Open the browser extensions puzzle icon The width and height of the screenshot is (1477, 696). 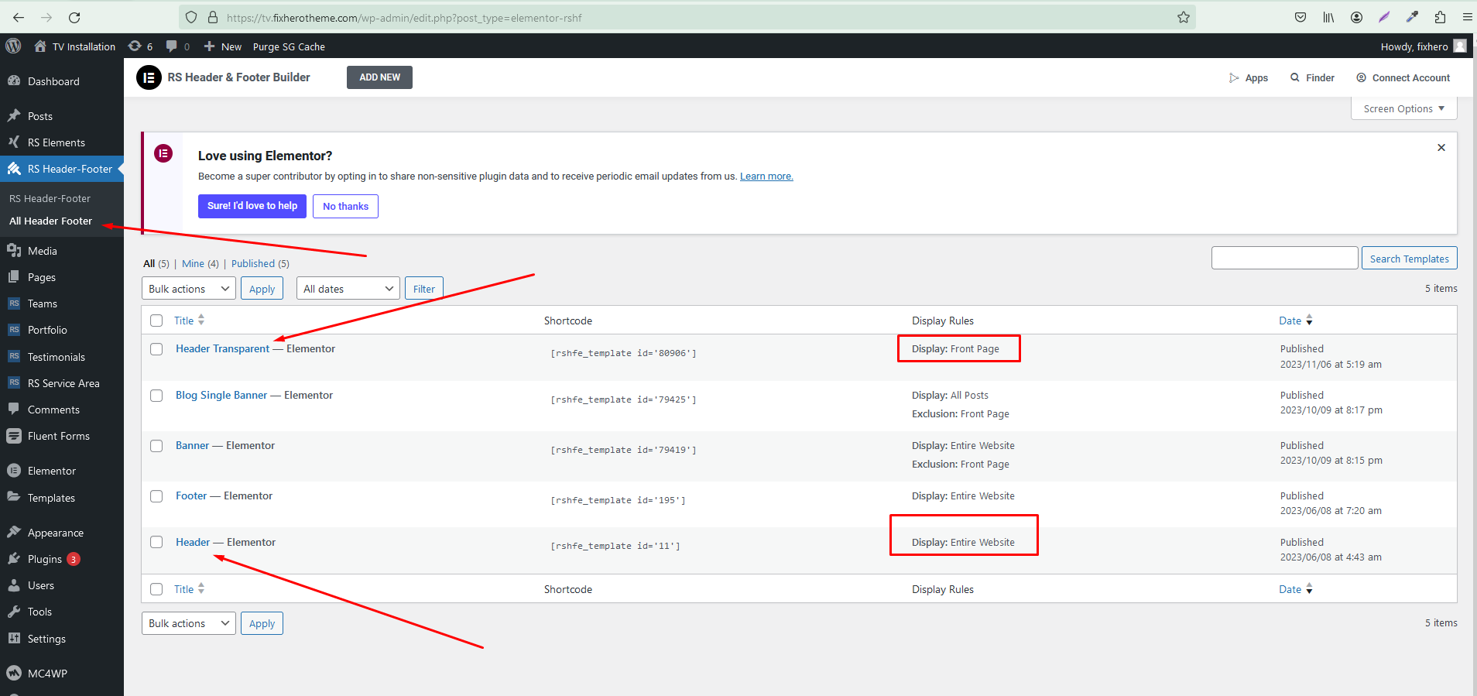click(1440, 17)
